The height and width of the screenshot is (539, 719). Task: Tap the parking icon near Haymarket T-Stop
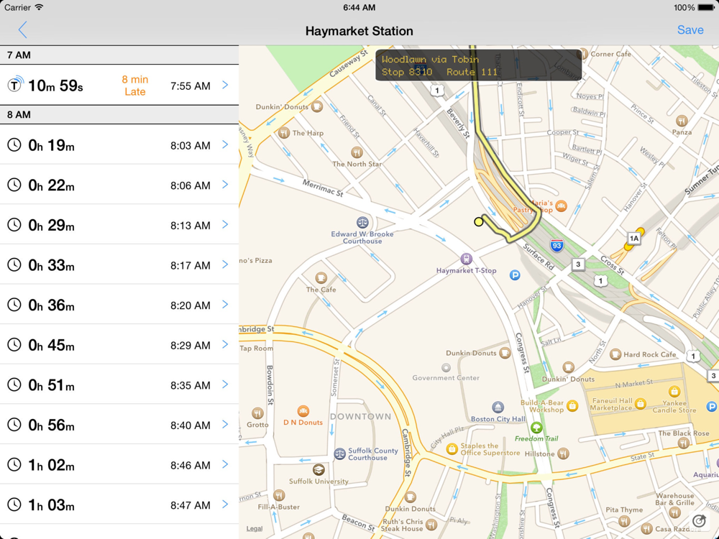point(515,275)
